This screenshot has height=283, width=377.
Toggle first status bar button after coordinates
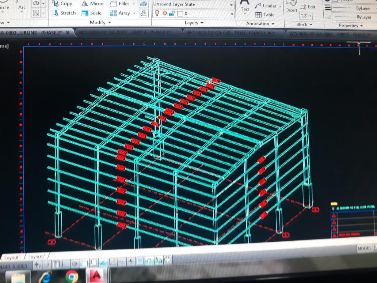[x=38, y=265]
